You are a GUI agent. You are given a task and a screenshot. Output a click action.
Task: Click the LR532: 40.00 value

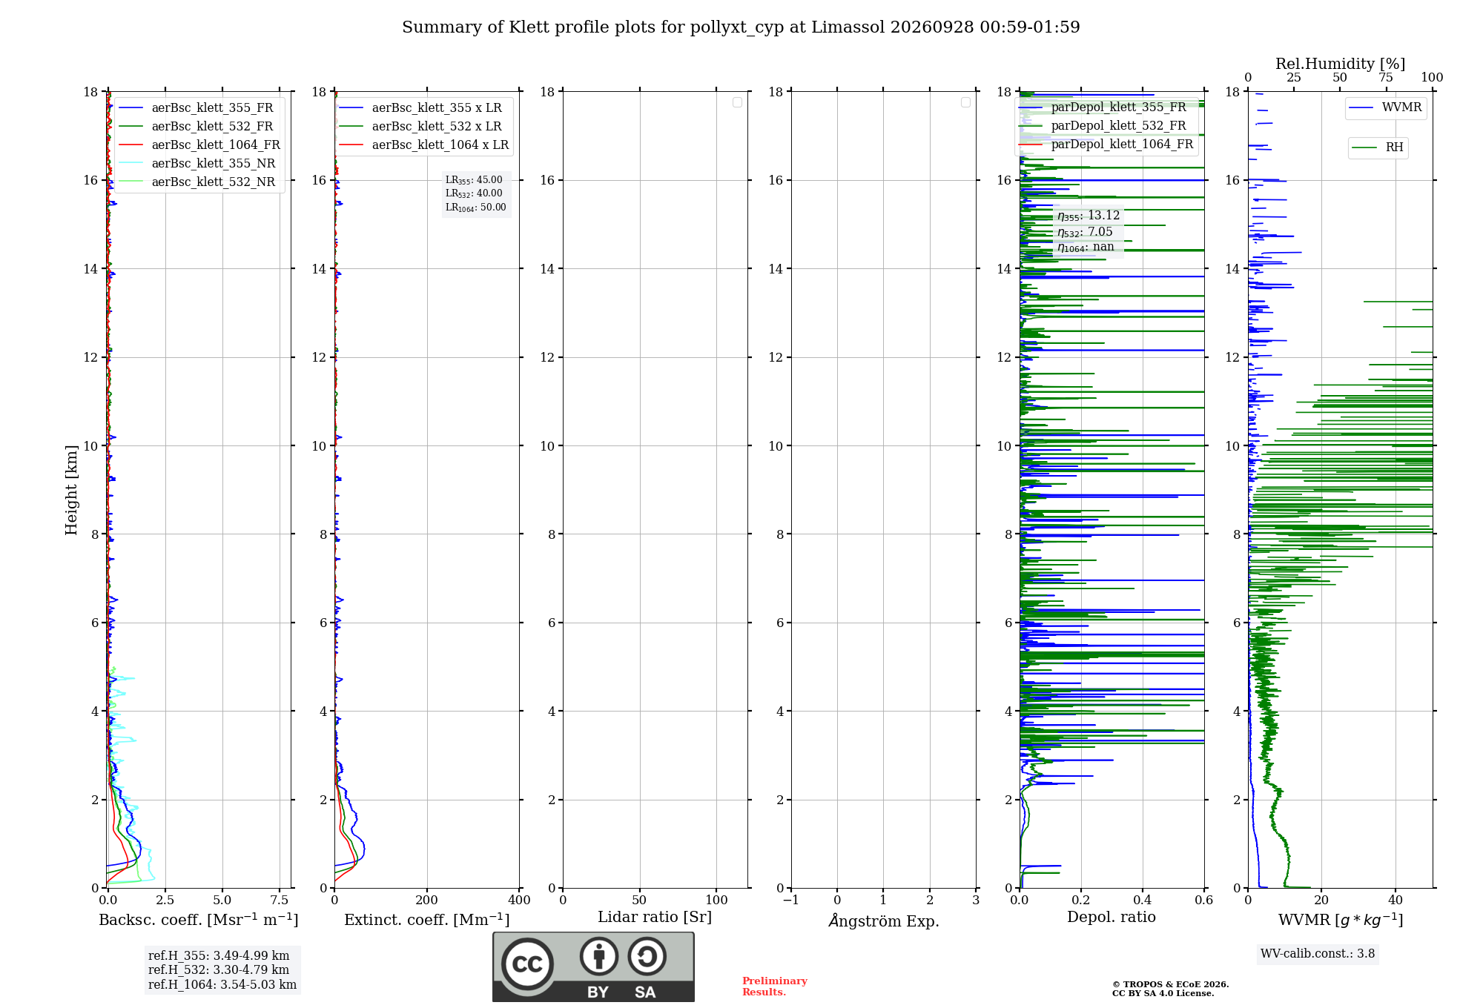tap(474, 193)
